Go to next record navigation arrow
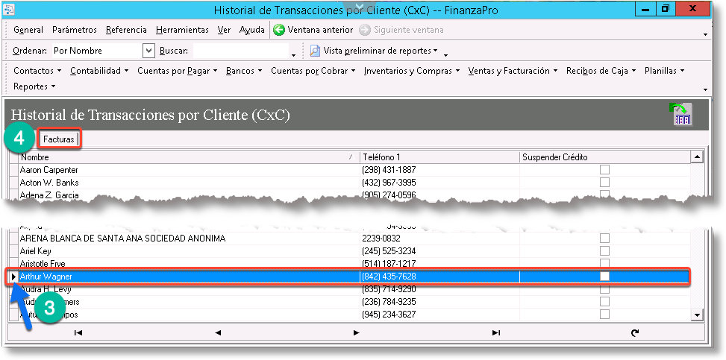Image resolution: width=726 pixels, height=360 pixels. pos(356,332)
